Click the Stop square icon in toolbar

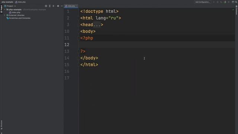pyautogui.click(x=229, y=2)
